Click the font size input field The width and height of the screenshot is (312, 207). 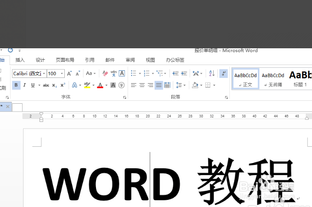[54, 74]
